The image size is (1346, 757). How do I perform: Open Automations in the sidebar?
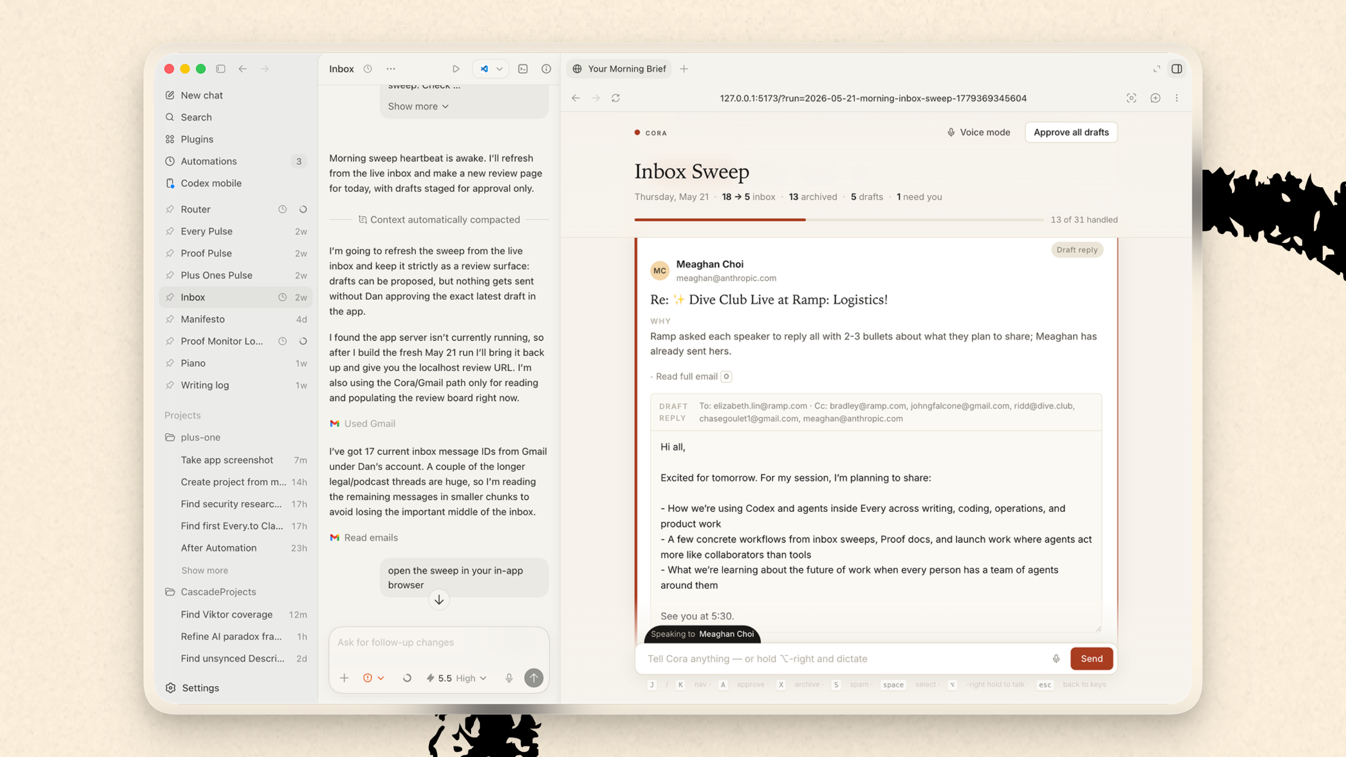point(236,161)
